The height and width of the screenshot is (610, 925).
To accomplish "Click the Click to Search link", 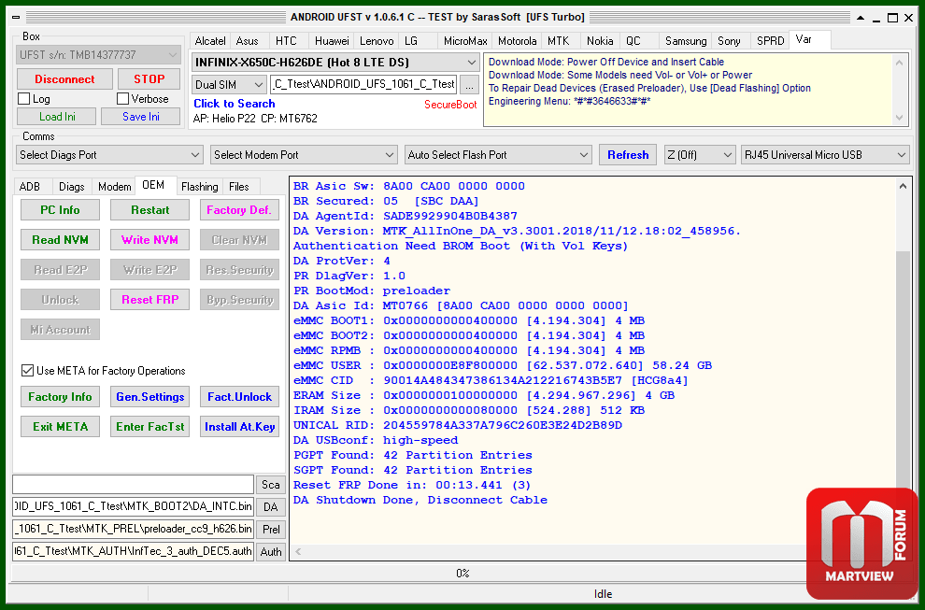I will (x=235, y=104).
